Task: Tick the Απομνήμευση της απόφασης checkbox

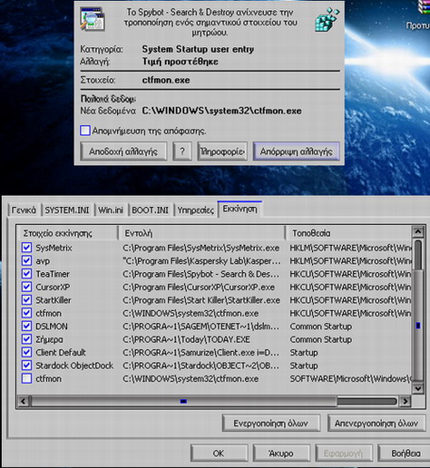Action: click(x=85, y=131)
